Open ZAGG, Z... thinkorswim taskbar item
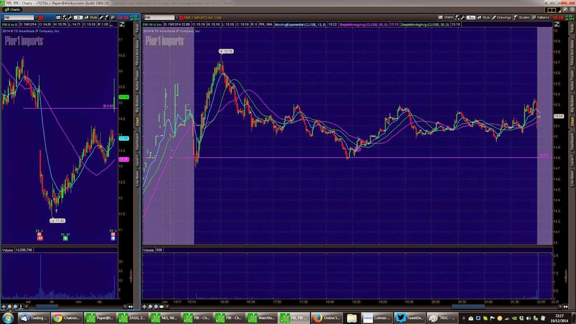Viewport: 576px width, 324px height. [x=133, y=318]
